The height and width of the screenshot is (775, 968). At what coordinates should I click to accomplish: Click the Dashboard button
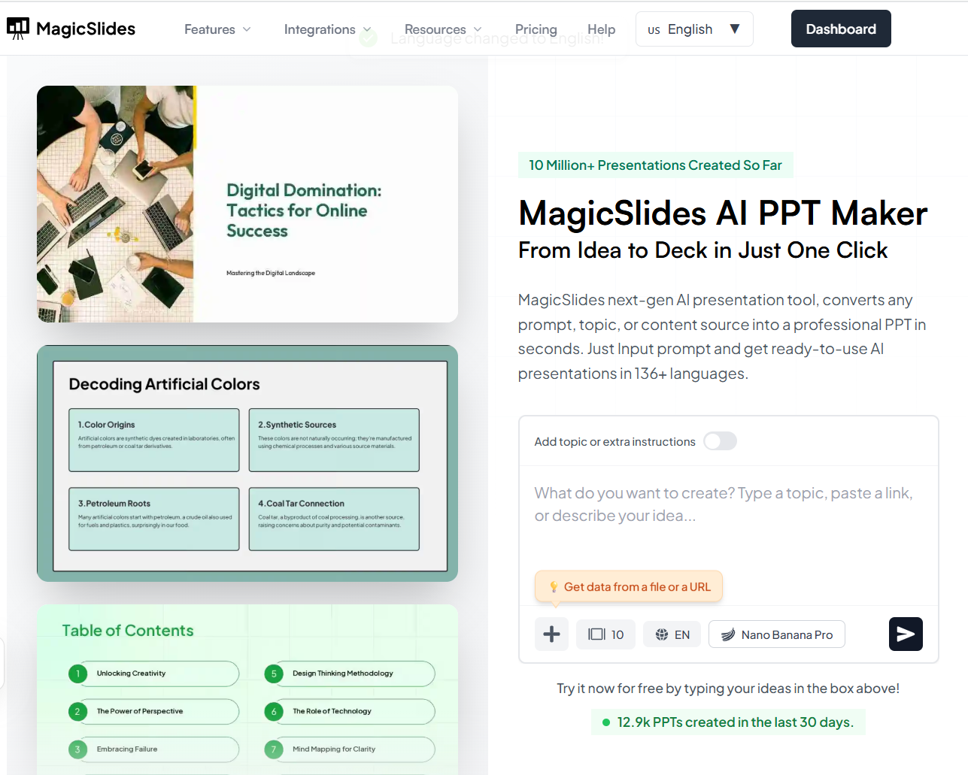coord(841,29)
